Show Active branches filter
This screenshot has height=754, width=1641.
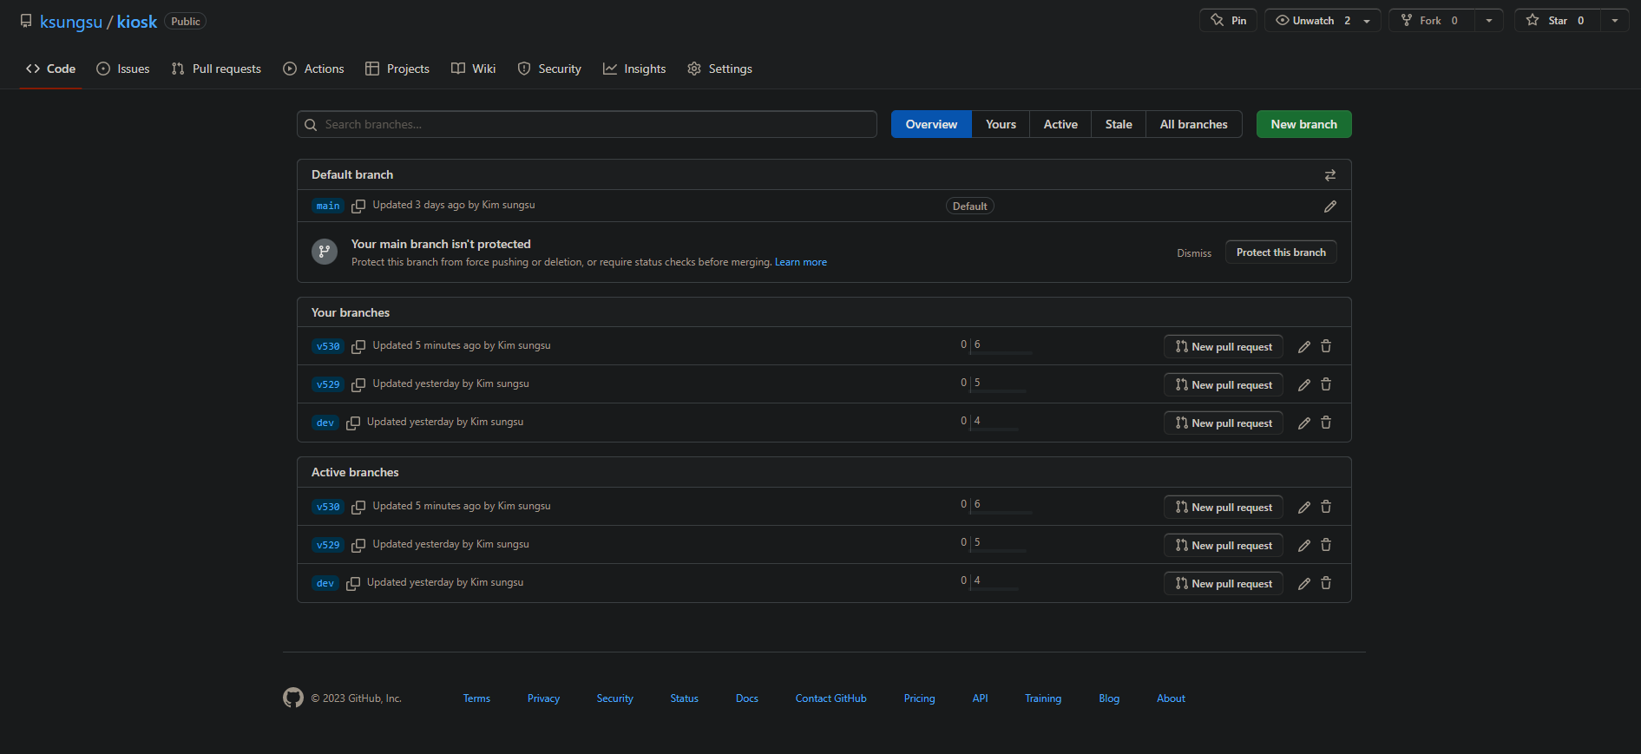click(x=1060, y=124)
